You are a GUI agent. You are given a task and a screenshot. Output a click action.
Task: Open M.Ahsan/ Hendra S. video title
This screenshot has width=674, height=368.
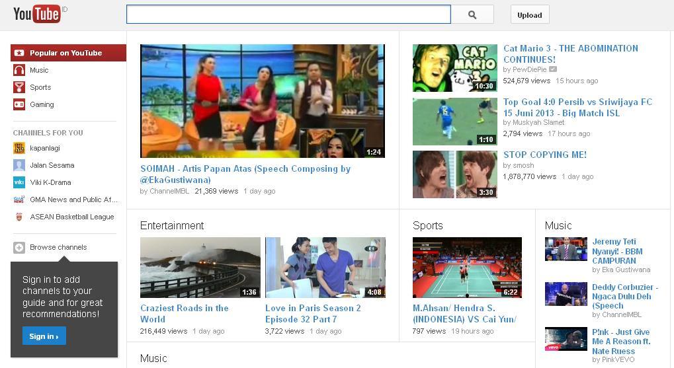click(x=465, y=313)
